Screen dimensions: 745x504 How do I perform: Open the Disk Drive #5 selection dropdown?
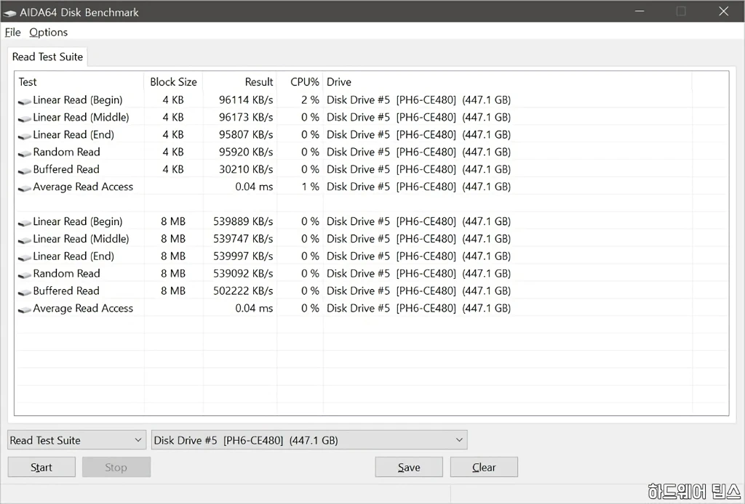coord(308,440)
